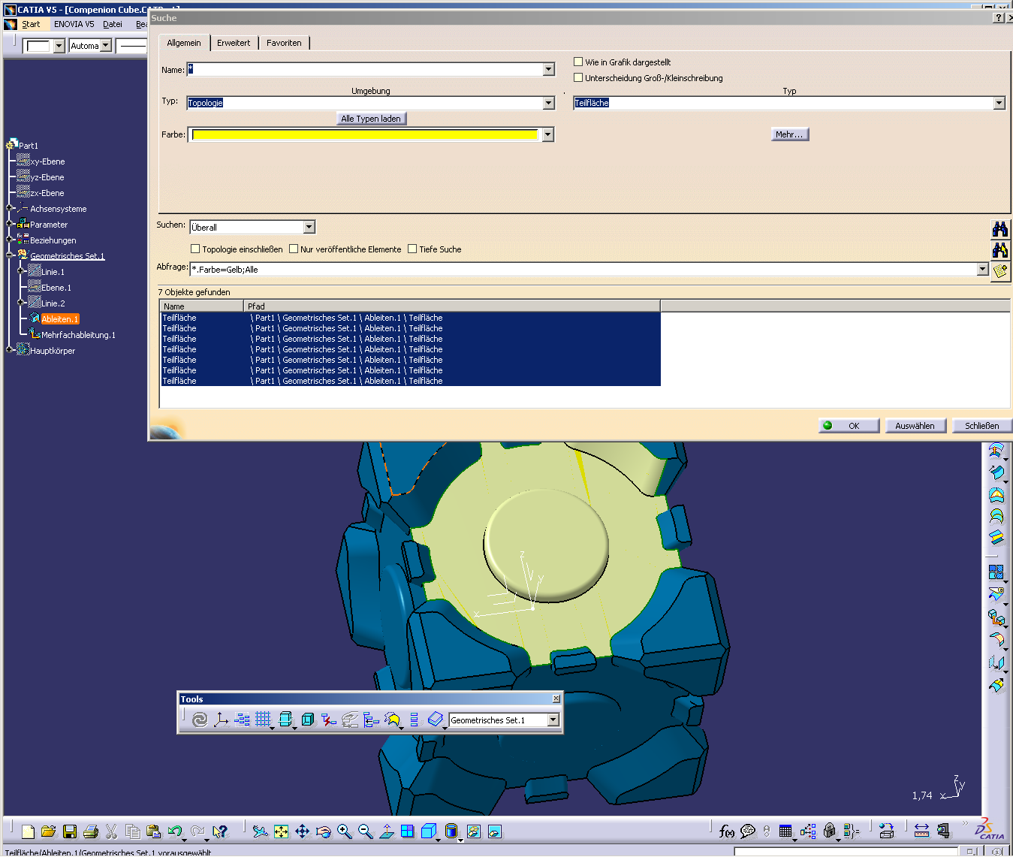Close the Tools floating toolbar

click(x=556, y=699)
